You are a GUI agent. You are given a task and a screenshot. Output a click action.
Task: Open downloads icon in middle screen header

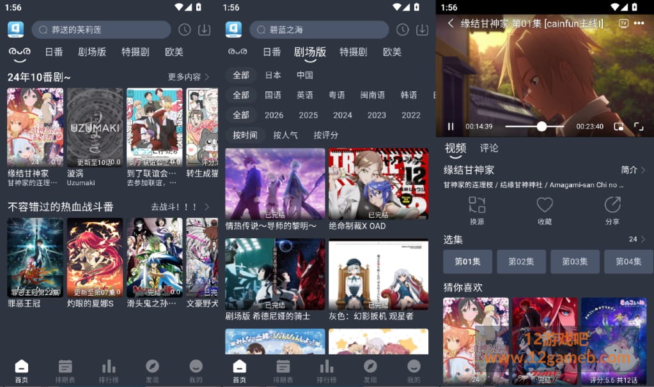click(422, 29)
